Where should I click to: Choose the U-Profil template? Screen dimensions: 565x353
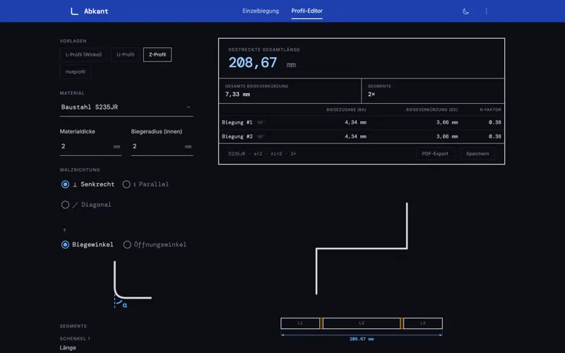(x=125, y=54)
